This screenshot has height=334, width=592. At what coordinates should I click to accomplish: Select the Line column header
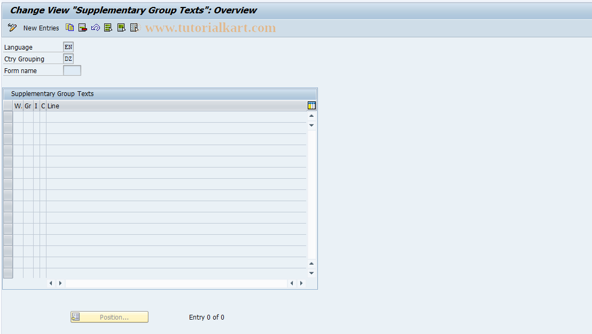(176, 106)
